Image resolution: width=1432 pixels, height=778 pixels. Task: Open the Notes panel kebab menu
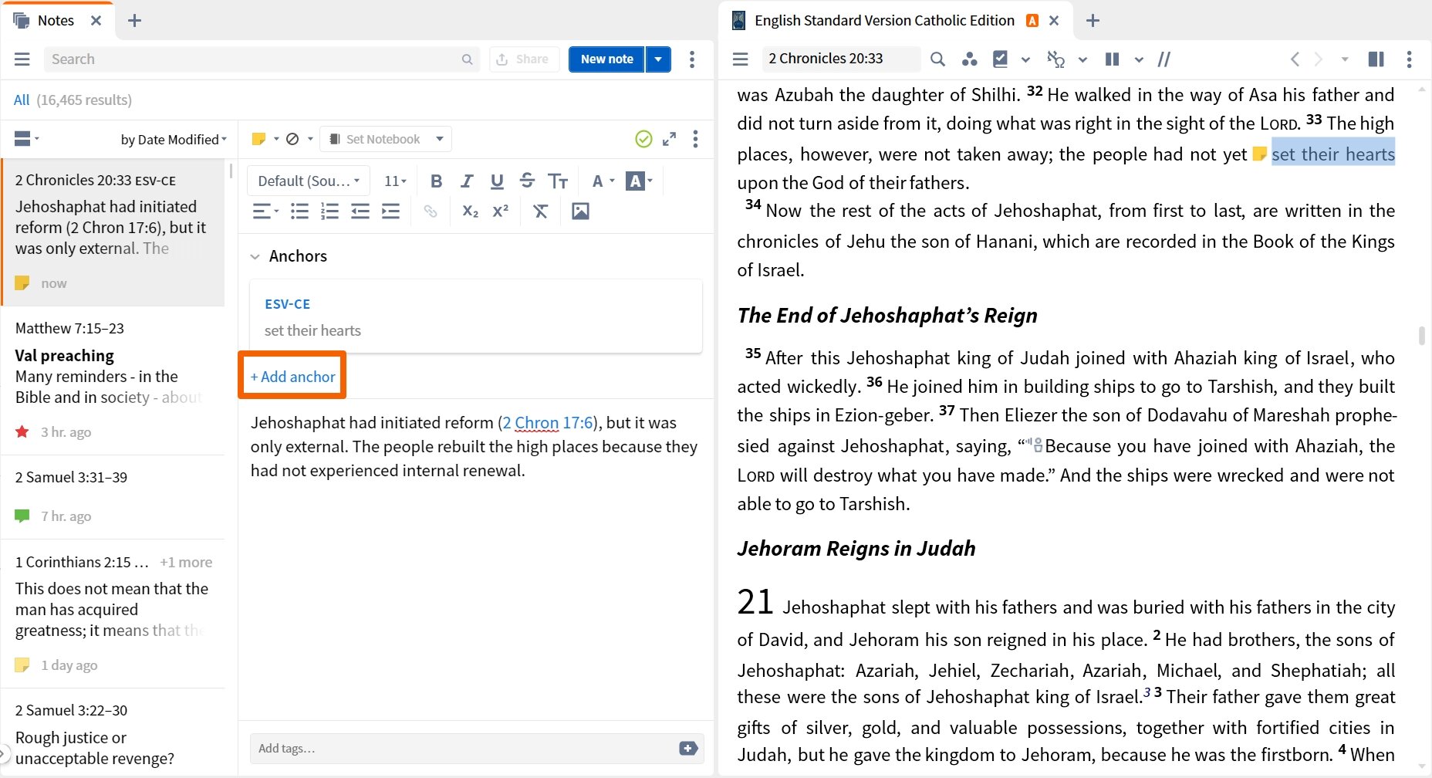point(692,59)
